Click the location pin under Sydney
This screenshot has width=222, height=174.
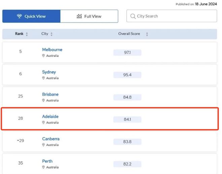[43, 78]
